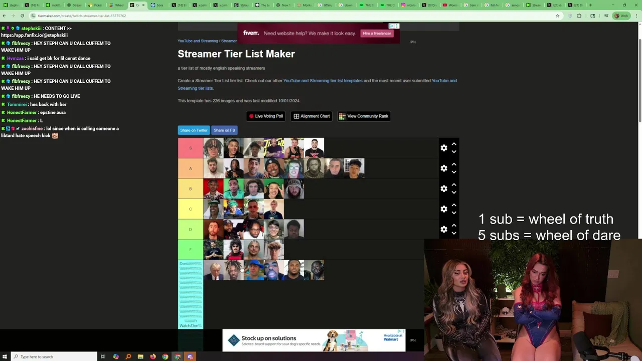Viewport: 642px width, 361px height.
Task: Follow YouTube and Streaming tier list templates link
Action: click(x=323, y=81)
